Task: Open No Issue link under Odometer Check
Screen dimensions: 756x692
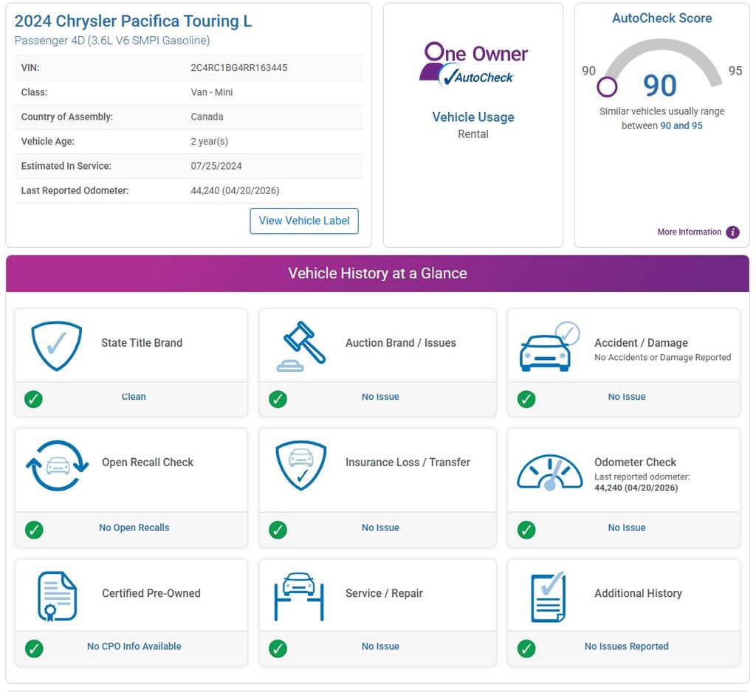Action: 626,527
